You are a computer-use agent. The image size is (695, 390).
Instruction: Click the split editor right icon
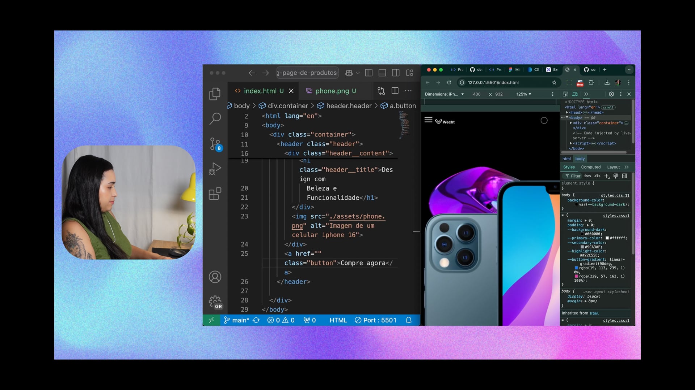click(395, 91)
